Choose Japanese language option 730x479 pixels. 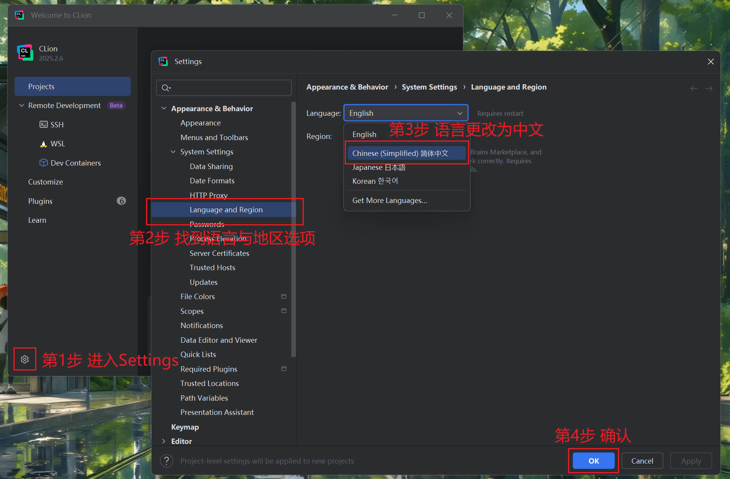pos(407,167)
